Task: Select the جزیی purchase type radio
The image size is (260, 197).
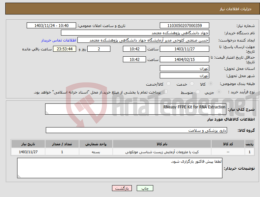Action: click(x=219, y=92)
